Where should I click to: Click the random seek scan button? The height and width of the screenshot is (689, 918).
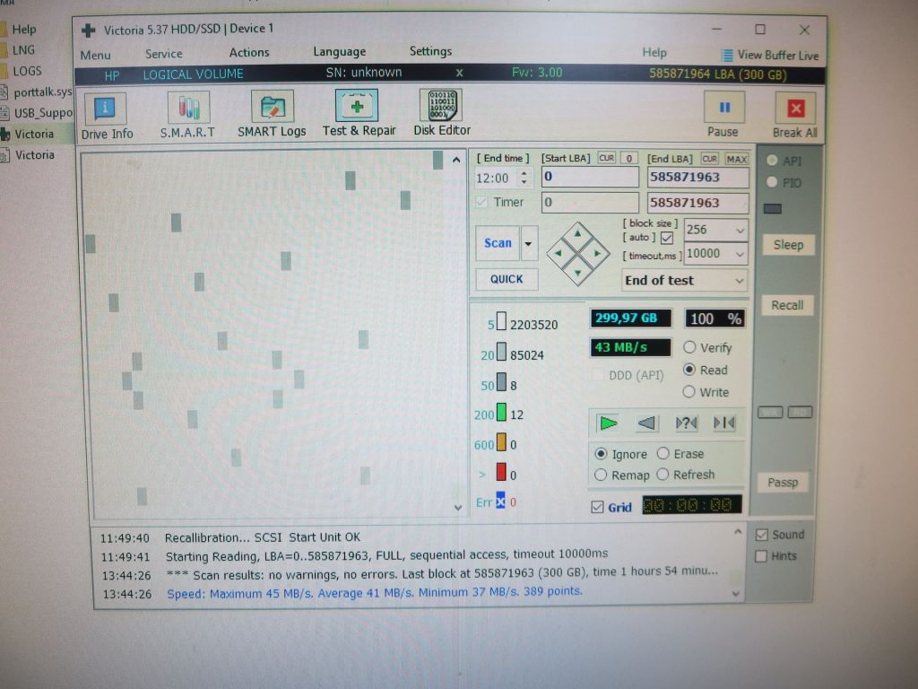click(x=686, y=423)
